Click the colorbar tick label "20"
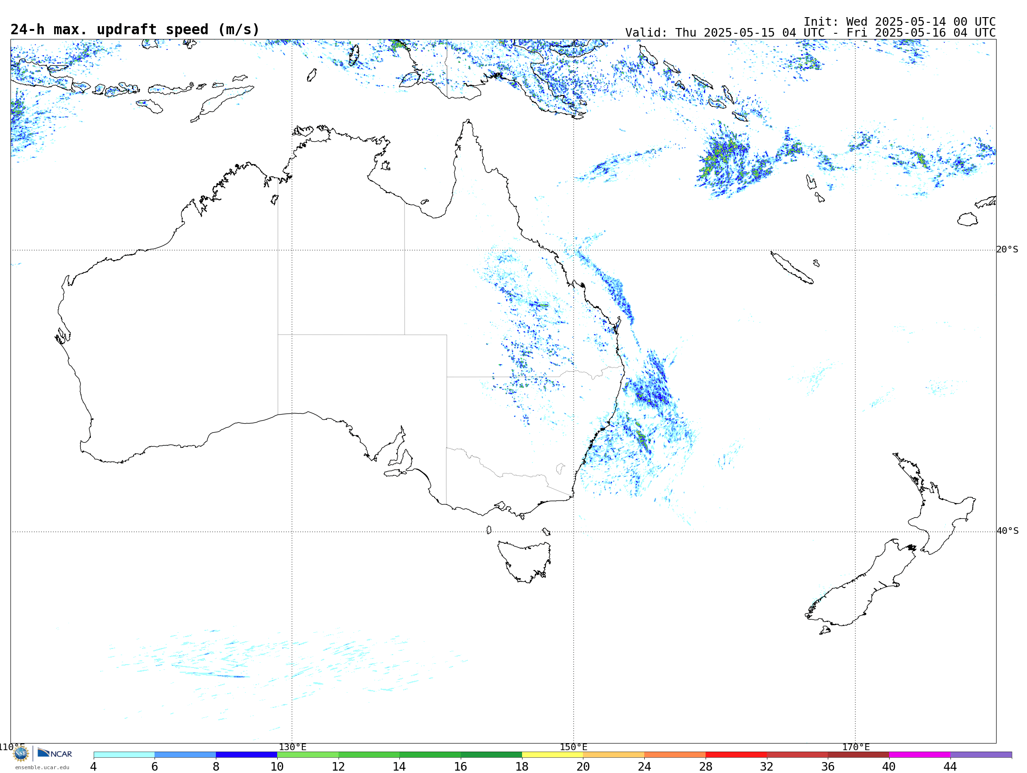 583,767
